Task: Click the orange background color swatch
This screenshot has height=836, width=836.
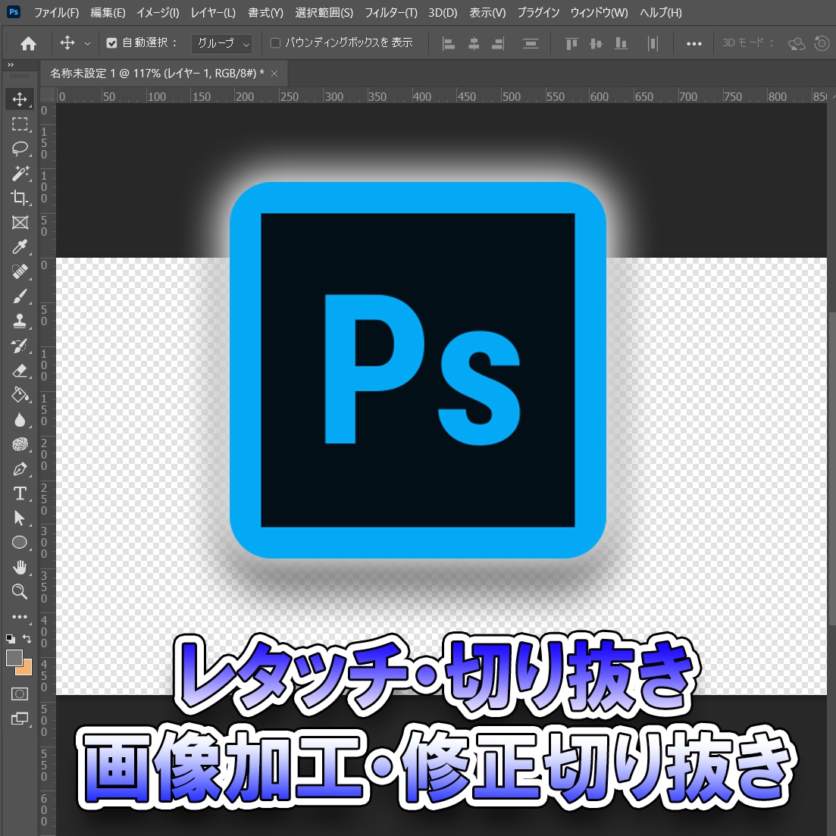Action: pos(27,669)
